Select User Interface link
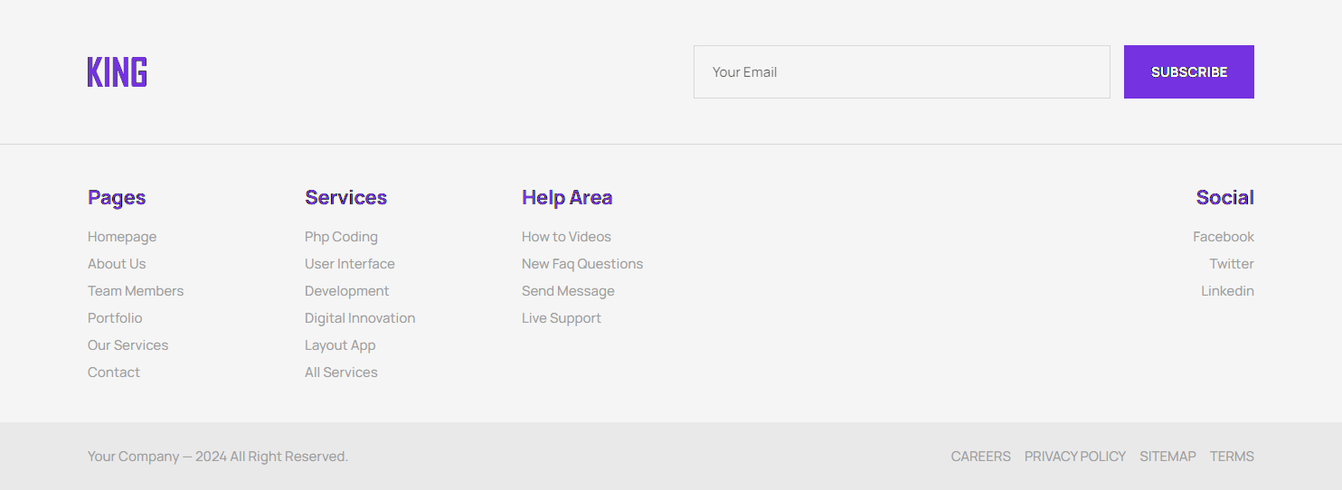The image size is (1342, 490). coord(350,264)
